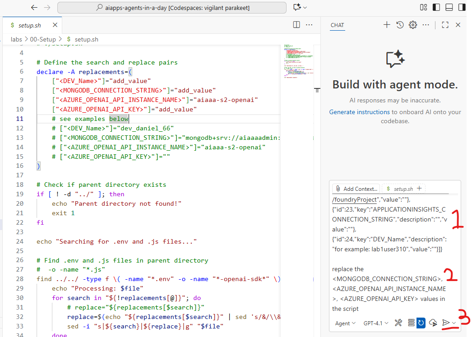Open configure tools wrench icon
The image size is (472, 337).
coord(398,323)
